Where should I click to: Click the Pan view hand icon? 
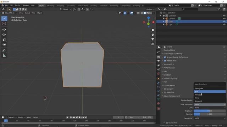[x=153, y=35]
